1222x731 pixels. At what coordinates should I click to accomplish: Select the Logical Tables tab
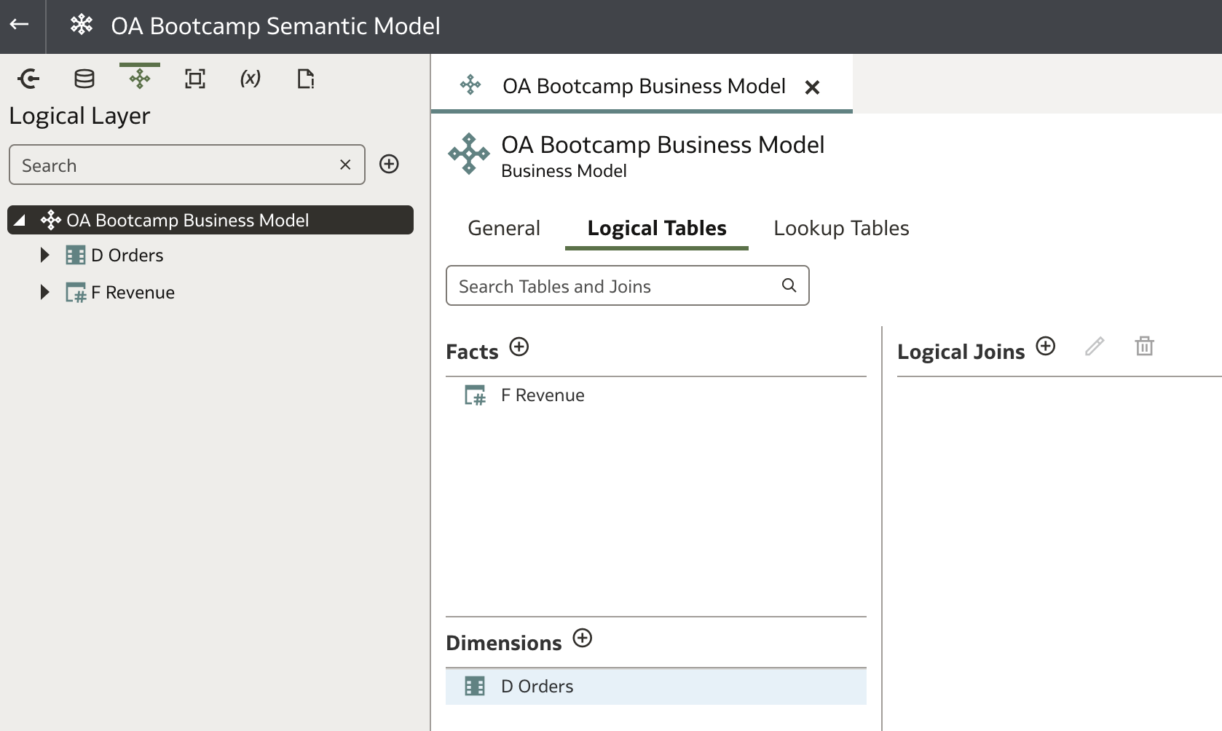point(657,228)
